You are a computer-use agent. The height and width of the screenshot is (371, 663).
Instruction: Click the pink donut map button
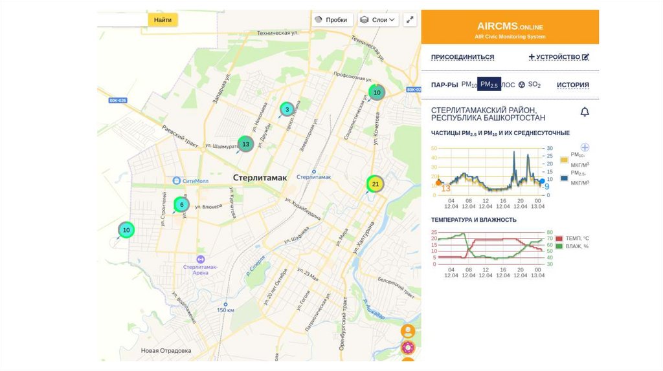(x=408, y=348)
